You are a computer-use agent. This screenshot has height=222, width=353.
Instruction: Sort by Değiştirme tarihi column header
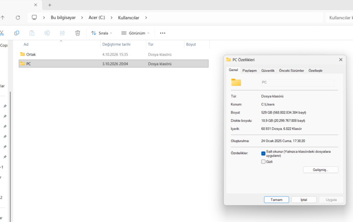pyautogui.click(x=117, y=45)
